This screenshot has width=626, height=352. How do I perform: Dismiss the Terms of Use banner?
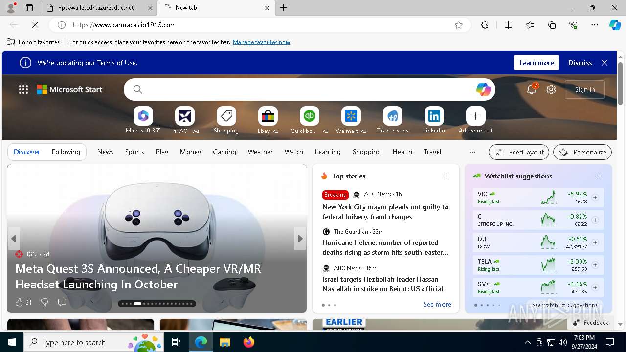tap(580, 63)
